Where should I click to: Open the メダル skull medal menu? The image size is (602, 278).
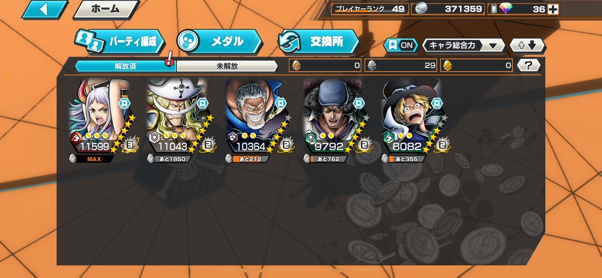point(219,41)
